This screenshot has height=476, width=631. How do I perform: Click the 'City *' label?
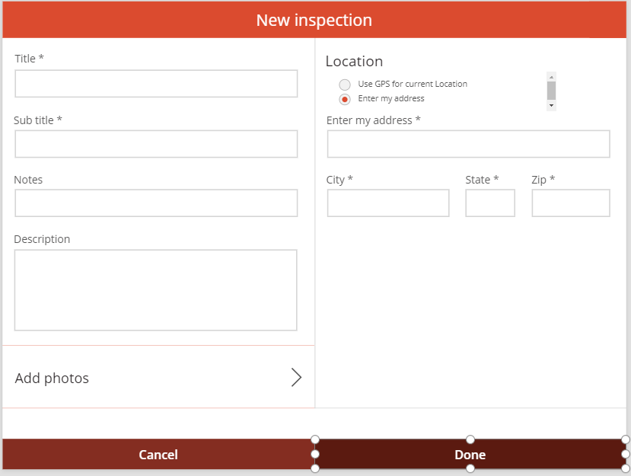339,180
